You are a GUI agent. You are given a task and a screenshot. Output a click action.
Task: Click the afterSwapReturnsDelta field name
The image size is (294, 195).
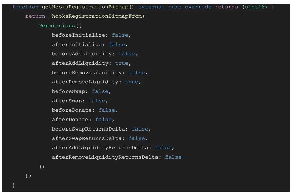click(87, 138)
